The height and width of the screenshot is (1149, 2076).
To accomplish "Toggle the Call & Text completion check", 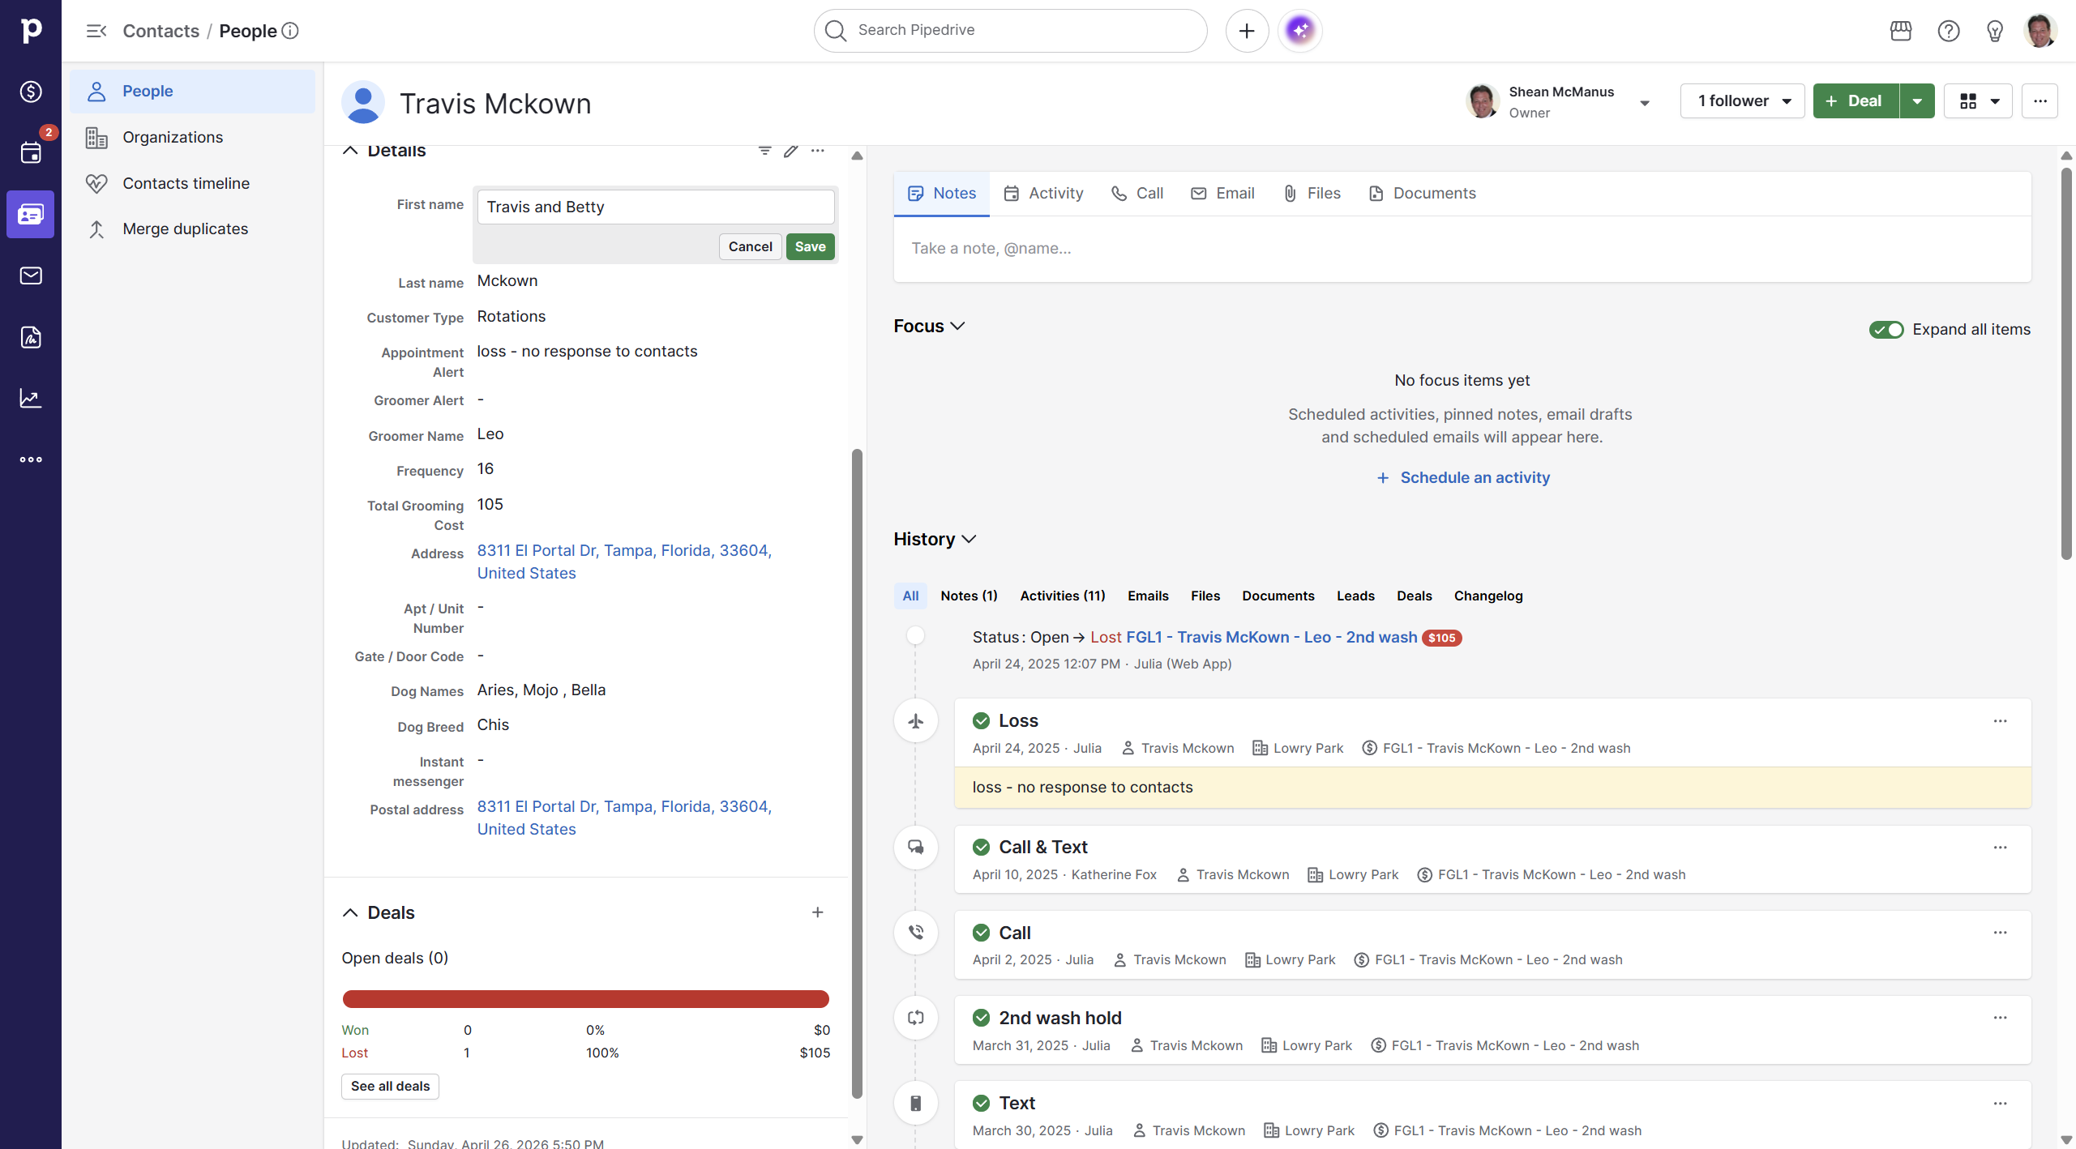I will pos(981,847).
